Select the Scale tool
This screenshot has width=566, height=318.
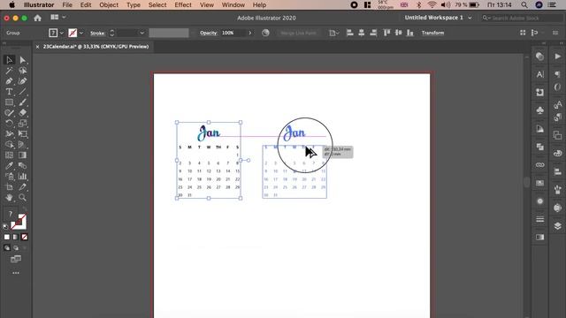22,124
